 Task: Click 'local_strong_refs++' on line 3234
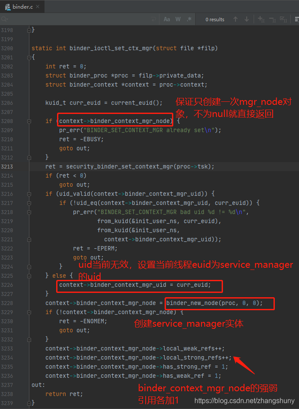pos(195,358)
